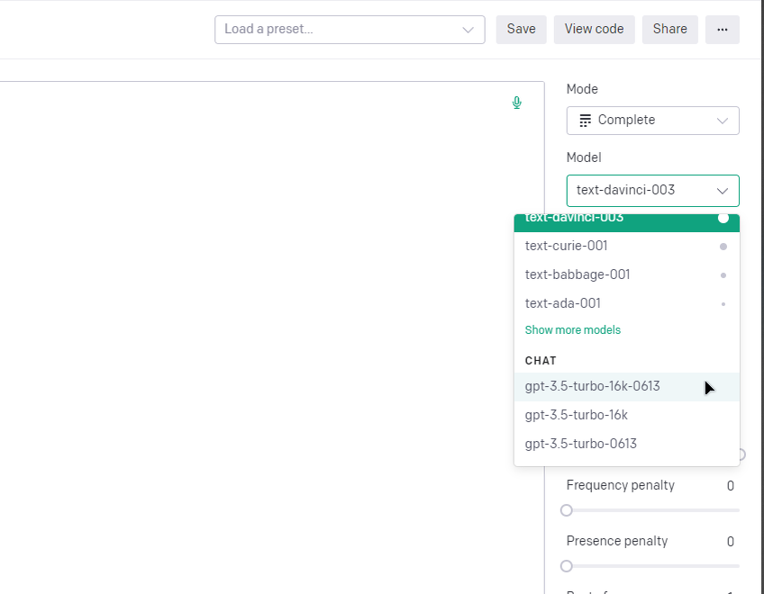This screenshot has height=594, width=764.
Task: Click the Frequency penalty value 0
Action: [x=731, y=486]
